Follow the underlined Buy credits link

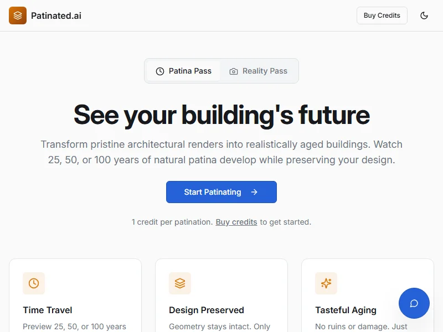(x=236, y=222)
